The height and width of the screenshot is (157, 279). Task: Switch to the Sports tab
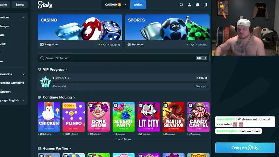20,5
